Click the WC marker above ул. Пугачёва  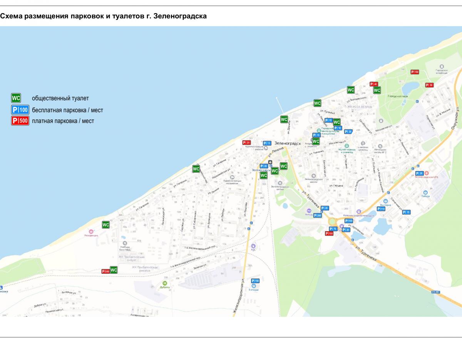[x=317, y=103]
